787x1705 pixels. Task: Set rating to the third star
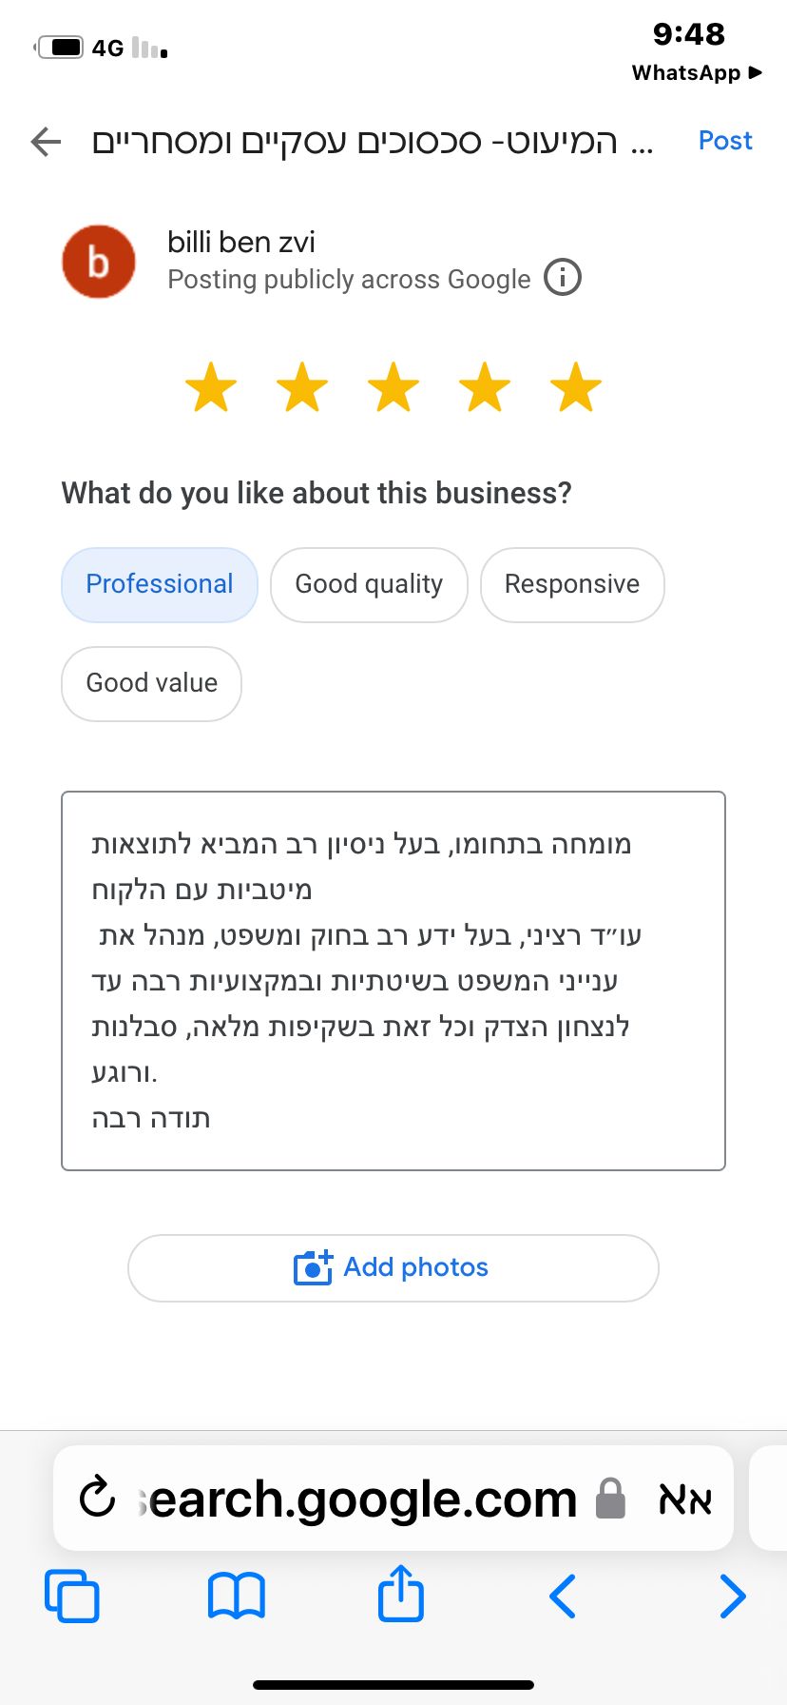point(393,387)
